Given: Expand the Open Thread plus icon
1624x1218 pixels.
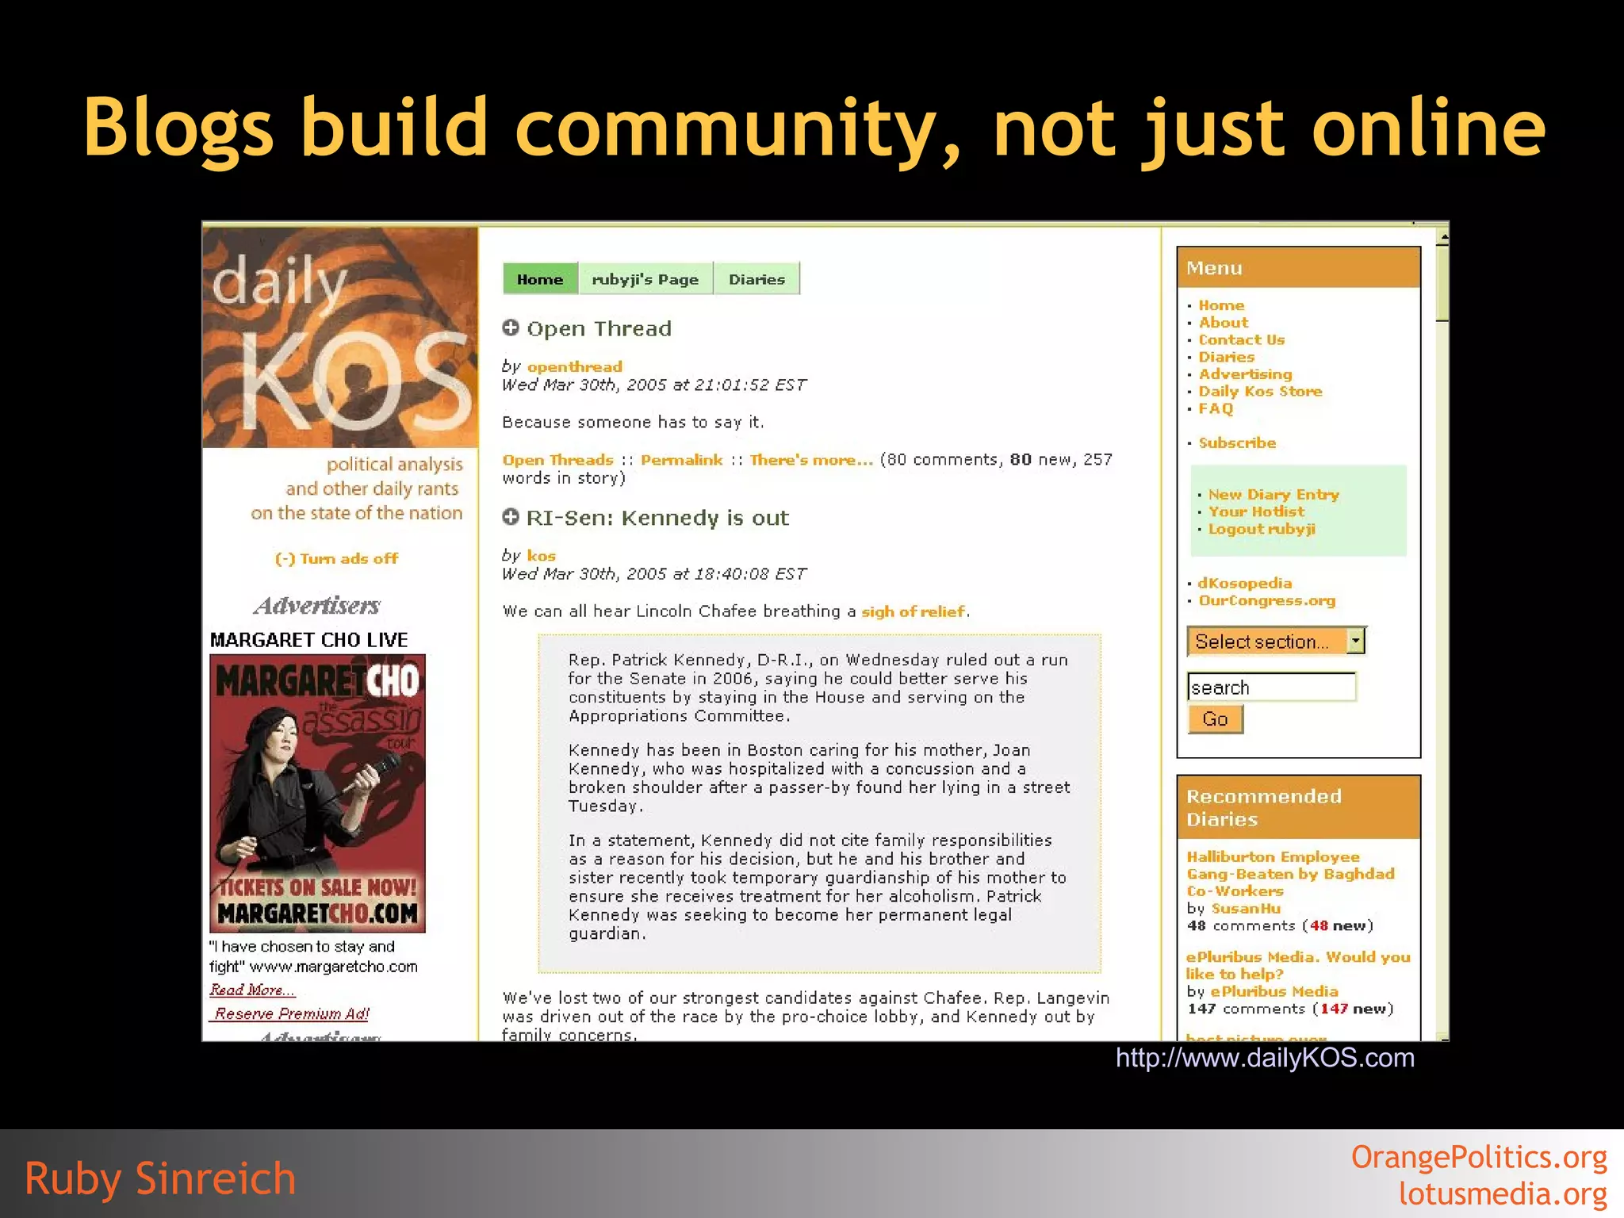Looking at the screenshot, I should coord(511,327).
